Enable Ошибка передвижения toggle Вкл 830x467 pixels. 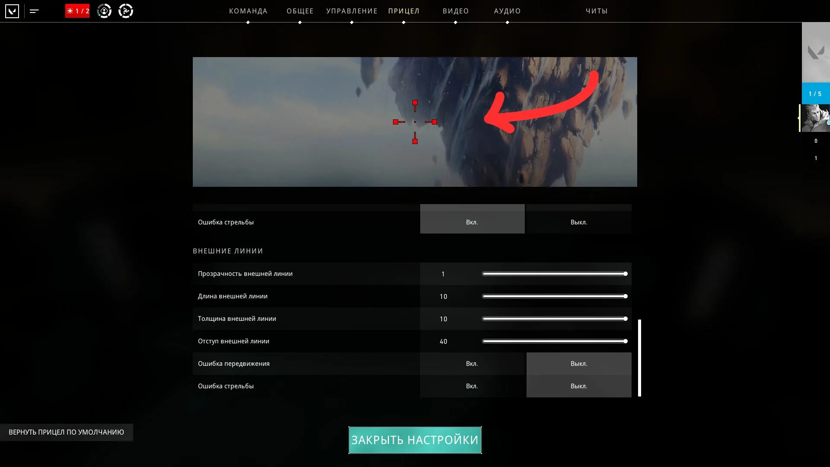[472, 363]
